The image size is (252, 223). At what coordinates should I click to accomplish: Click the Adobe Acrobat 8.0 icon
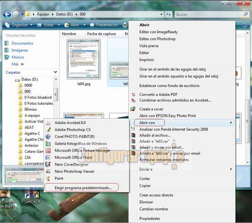tap(48, 123)
